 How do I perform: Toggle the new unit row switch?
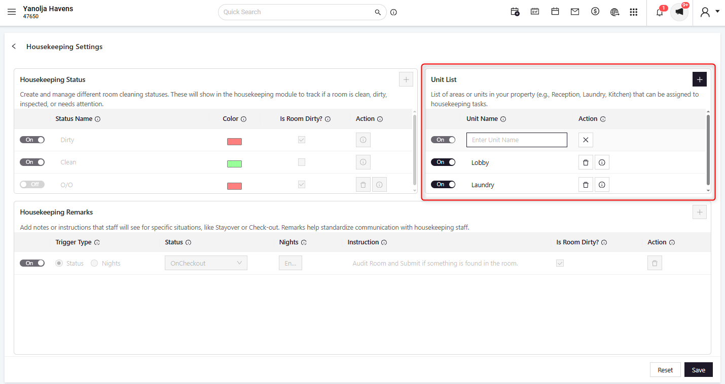pyautogui.click(x=443, y=140)
